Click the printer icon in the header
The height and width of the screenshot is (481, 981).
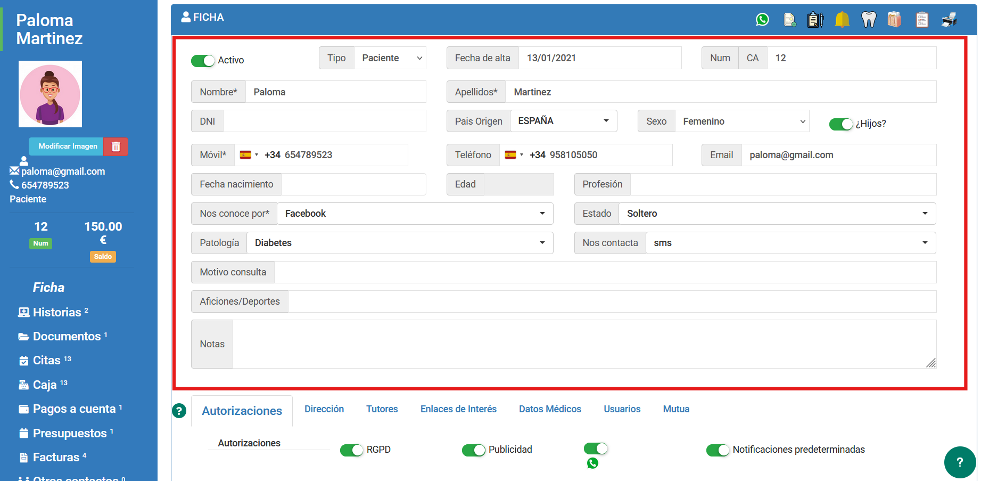tap(949, 20)
